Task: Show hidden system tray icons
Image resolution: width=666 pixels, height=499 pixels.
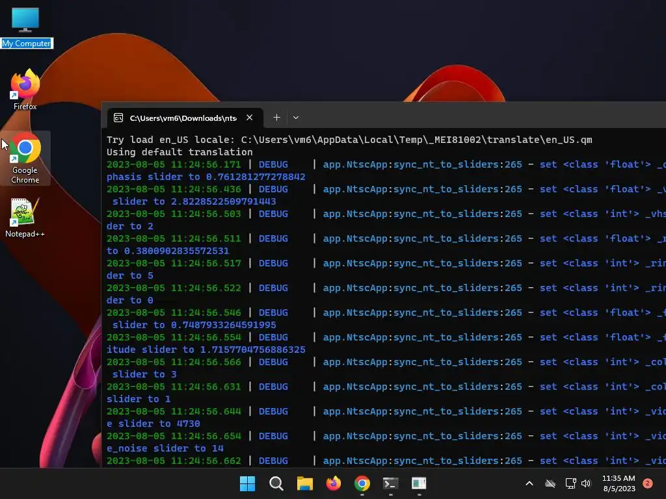Action: coord(529,483)
